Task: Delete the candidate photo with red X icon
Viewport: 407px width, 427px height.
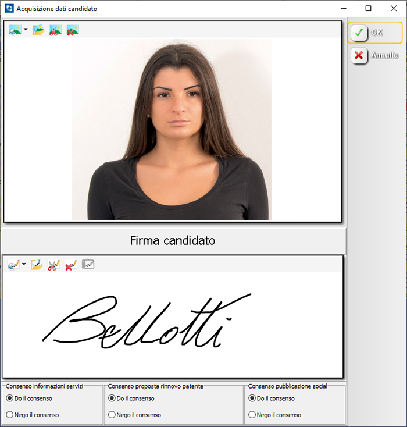Action: point(72,30)
